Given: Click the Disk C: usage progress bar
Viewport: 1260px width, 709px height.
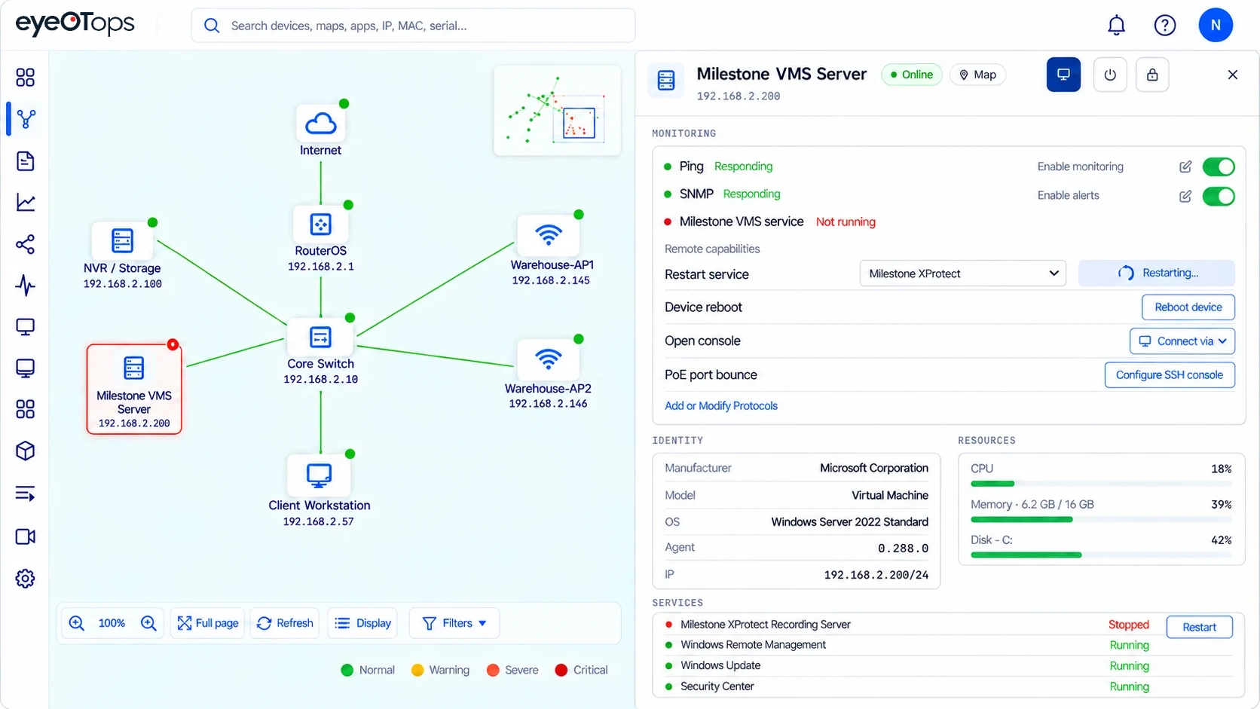Looking at the screenshot, I should point(1101,555).
